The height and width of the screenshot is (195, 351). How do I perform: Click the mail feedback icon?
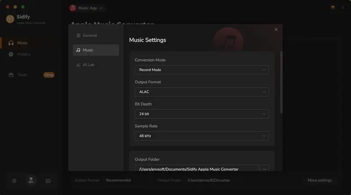coord(48,181)
